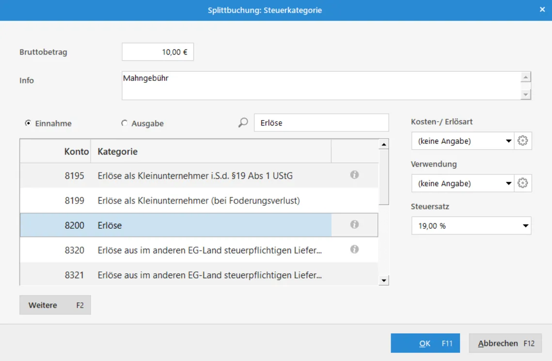Open settings gear next to Kosten-/Erlösart
Image resolution: width=552 pixels, height=361 pixels.
point(522,141)
